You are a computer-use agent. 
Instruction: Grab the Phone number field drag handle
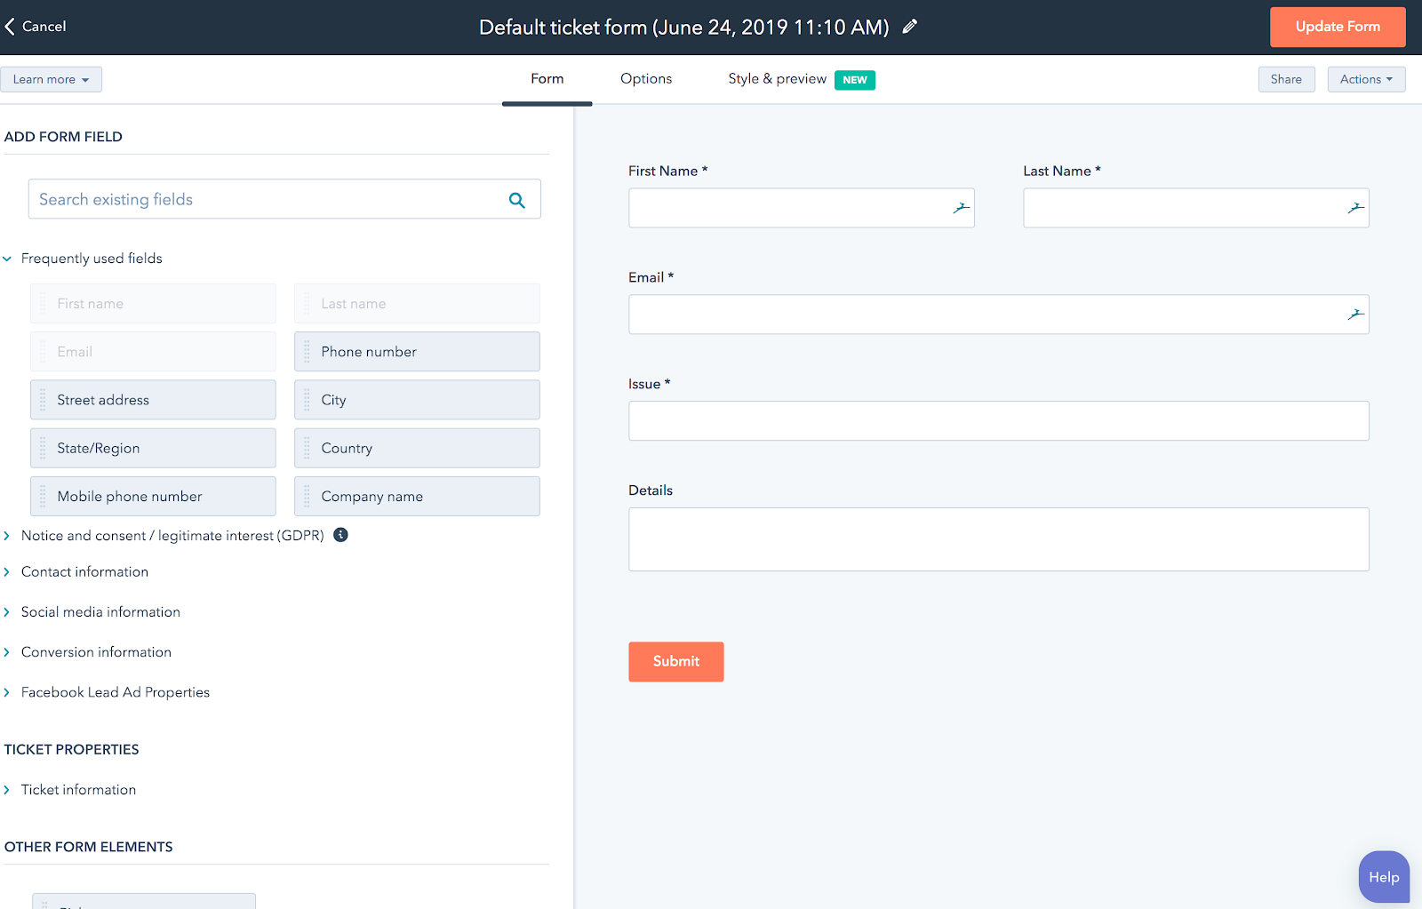pyautogui.click(x=308, y=352)
